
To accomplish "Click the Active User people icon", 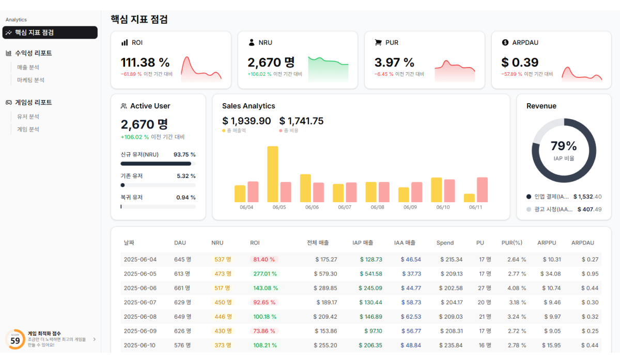I will pyautogui.click(x=124, y=106).
